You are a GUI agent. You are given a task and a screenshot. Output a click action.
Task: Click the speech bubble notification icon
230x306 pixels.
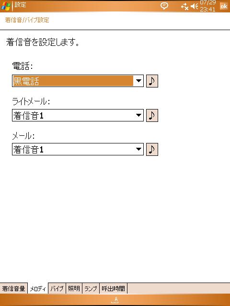(x=164, y=6)
